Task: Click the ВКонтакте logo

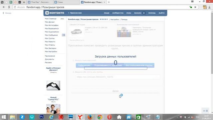Action: point(55,13)
